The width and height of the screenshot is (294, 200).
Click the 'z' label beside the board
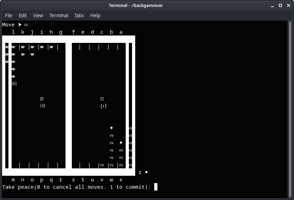[x=140, y=173]
